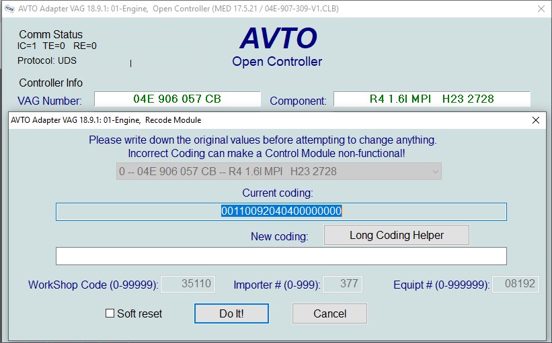
Task: Enable the Soft reset checkbox
Action: pos(110,313)
